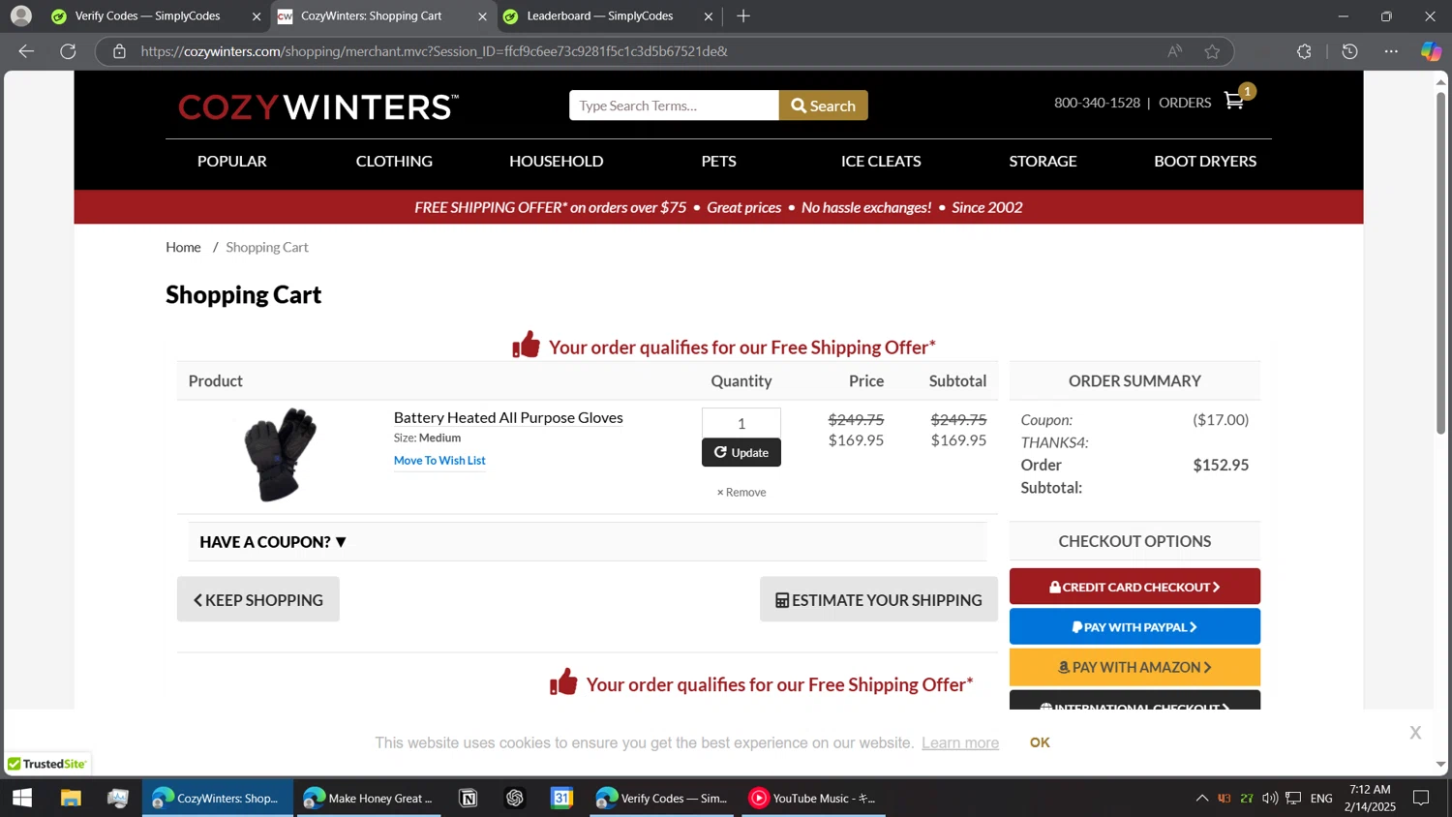Image resolution: width=1452 pixels, height=817 pixels.
Task: Go to Home breadcrumb link
Action: click(183, 247)
